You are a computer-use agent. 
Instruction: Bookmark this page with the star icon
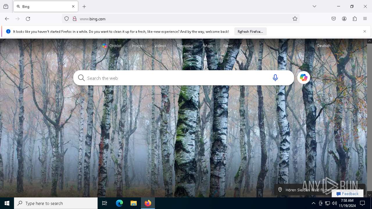coord(295,19)
